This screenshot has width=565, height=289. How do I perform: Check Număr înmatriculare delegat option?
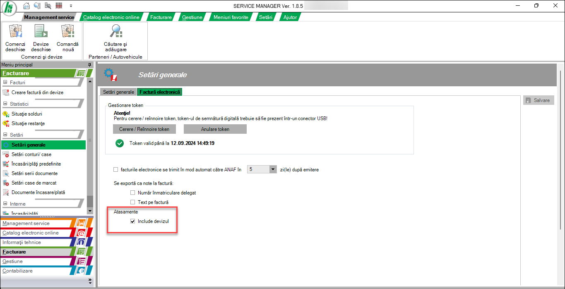click(132, 192)
